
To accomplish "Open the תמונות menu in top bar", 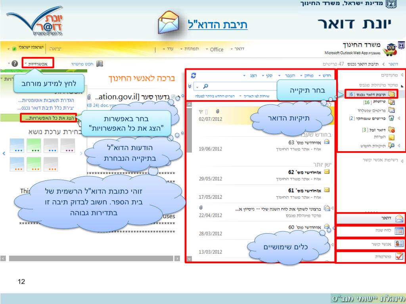I will pyautogui.click(x=190, y=49).
